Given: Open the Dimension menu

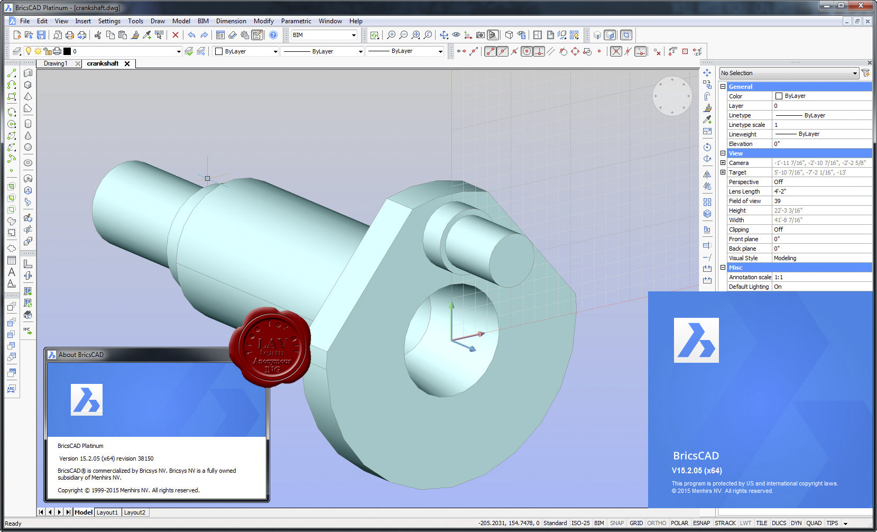Looking at the screenshot, I should (x=231, y=21).
